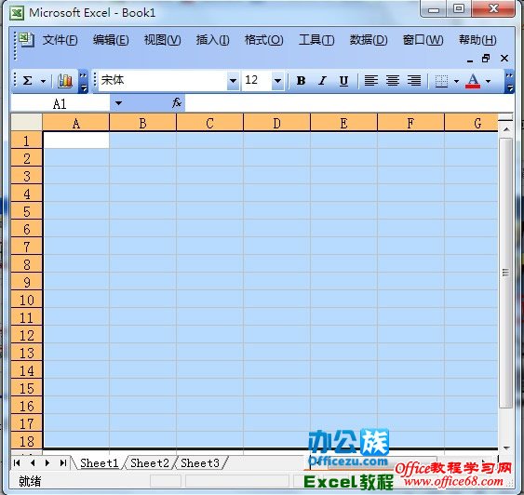The image size is (524, 495).
Task: Open the 插入(I) menu
Action: [212, 40]
